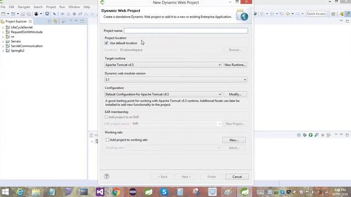Open Dynamic web module version dropdown

[x=175, y=79]
